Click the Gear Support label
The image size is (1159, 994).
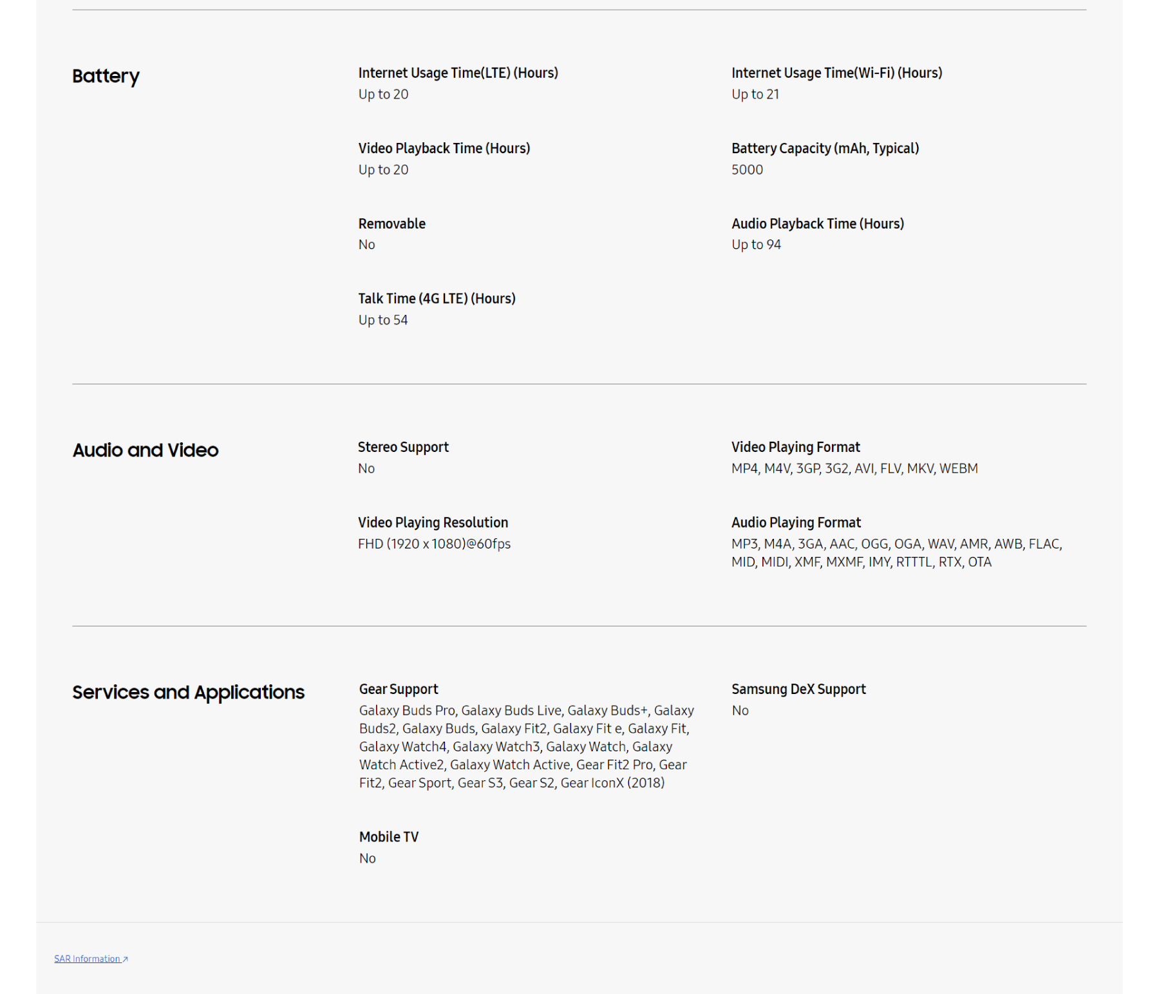[399, 689]
